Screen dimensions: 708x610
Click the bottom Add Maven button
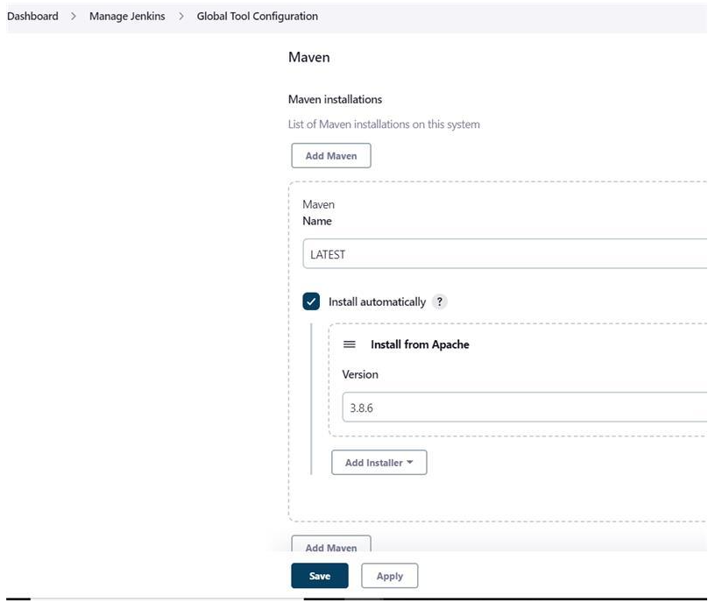tap(331, 544)
